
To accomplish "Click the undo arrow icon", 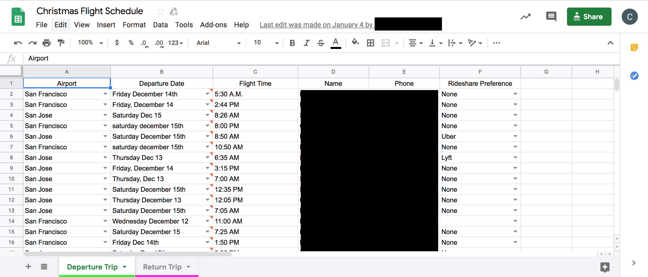I will click(x=18, y=43).
